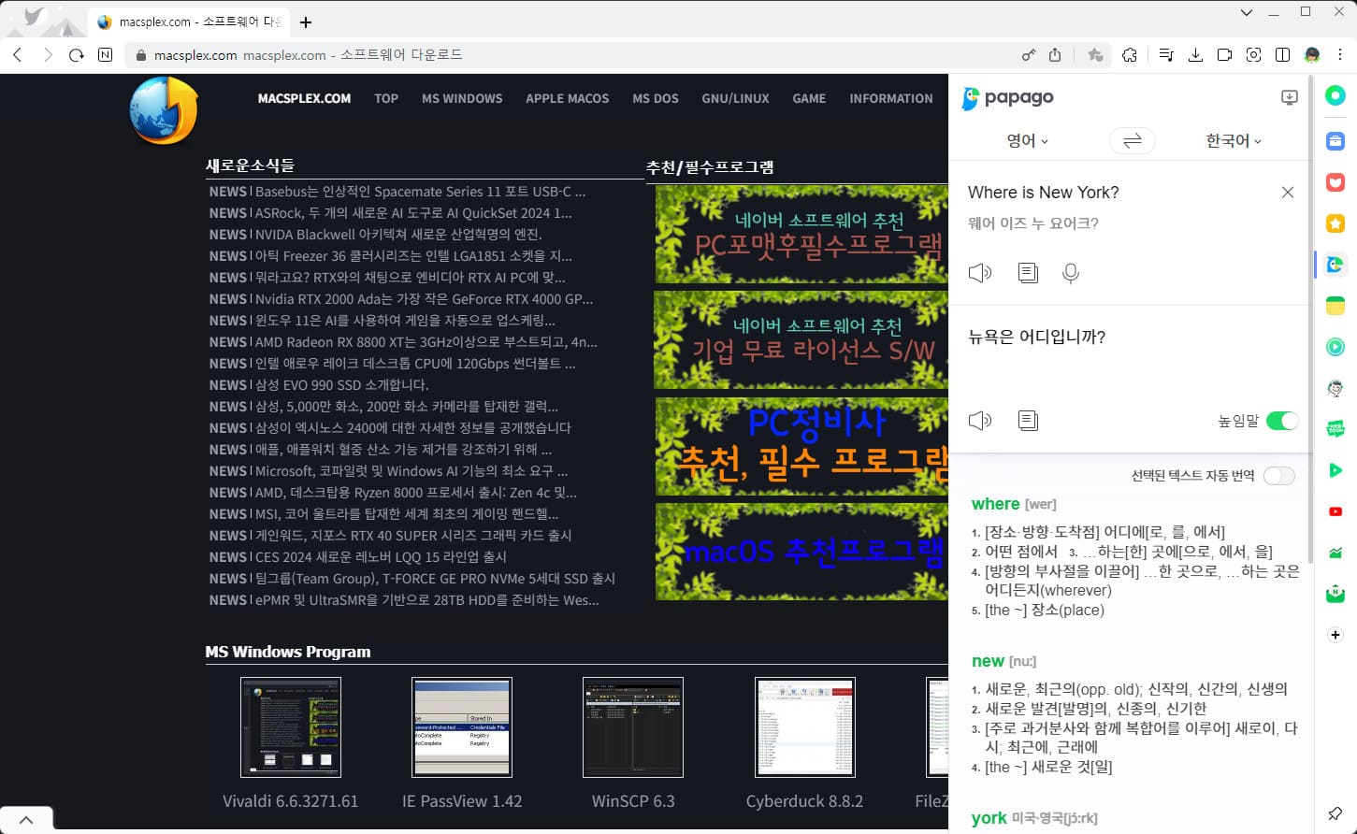Open the WinSCP 6.3 program thumbnail
1357x834 pixels.
pyautogui.click(x=633, y=727)
